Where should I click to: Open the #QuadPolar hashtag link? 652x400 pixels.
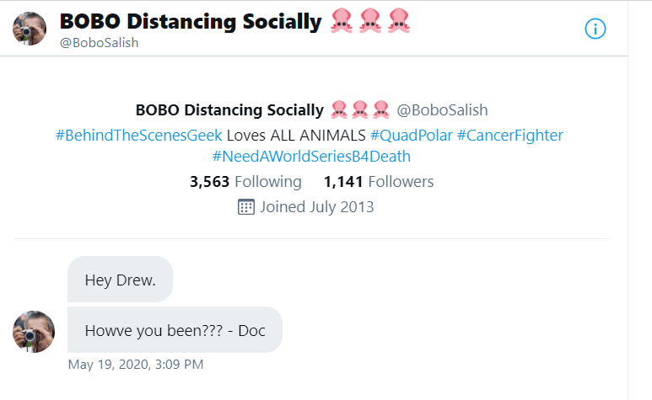pos(411,135)
